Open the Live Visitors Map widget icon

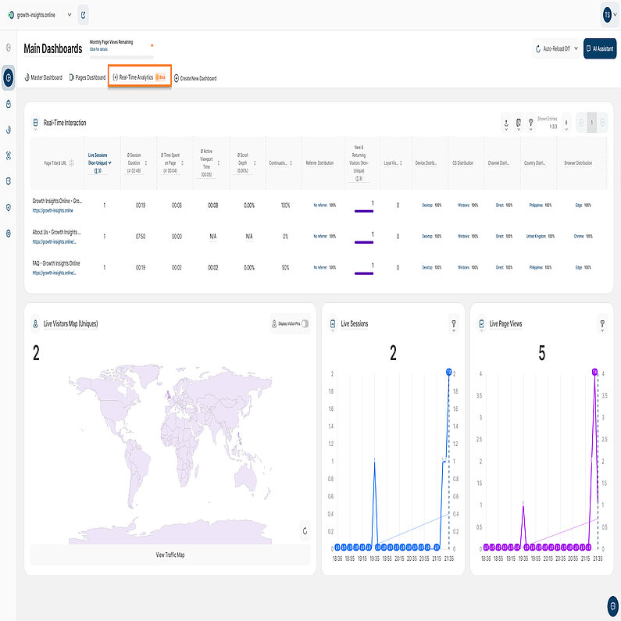pos(35,324)
